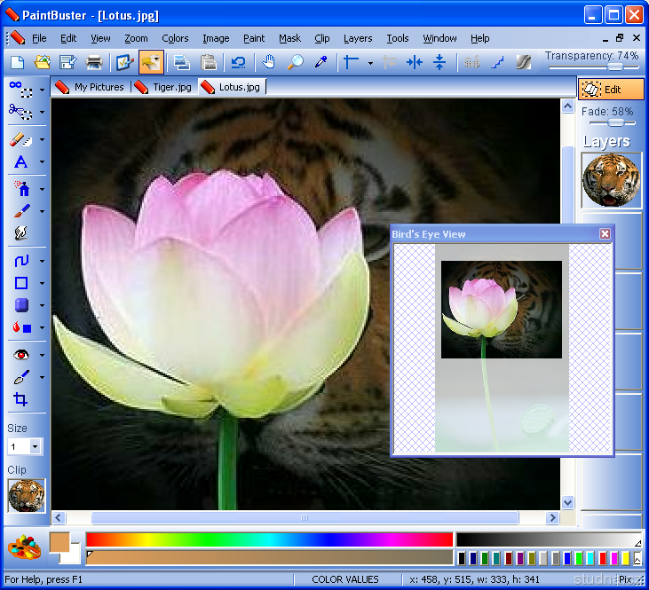This screenshot has height=590, width=649.
Task: Click the Undo icon in toolbar
Action: pyautogui.click(x=238, y=62)
